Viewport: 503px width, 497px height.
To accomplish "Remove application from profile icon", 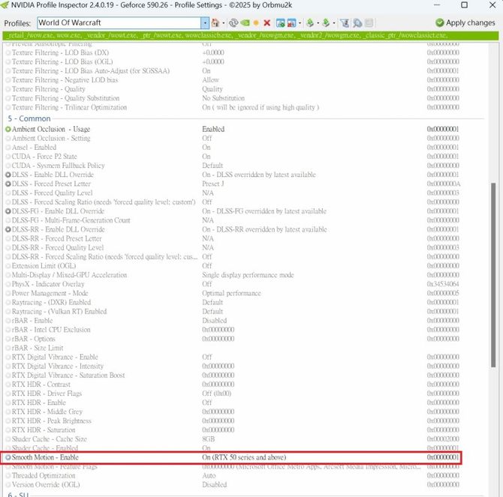I will pyautogui.click(x=291, y=22).
